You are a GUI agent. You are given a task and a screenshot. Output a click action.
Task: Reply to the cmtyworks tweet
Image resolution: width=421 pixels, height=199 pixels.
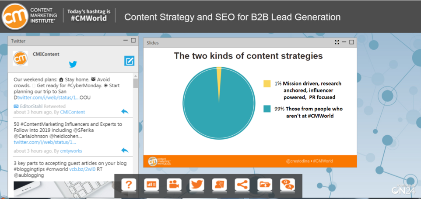tap(125, 150)
